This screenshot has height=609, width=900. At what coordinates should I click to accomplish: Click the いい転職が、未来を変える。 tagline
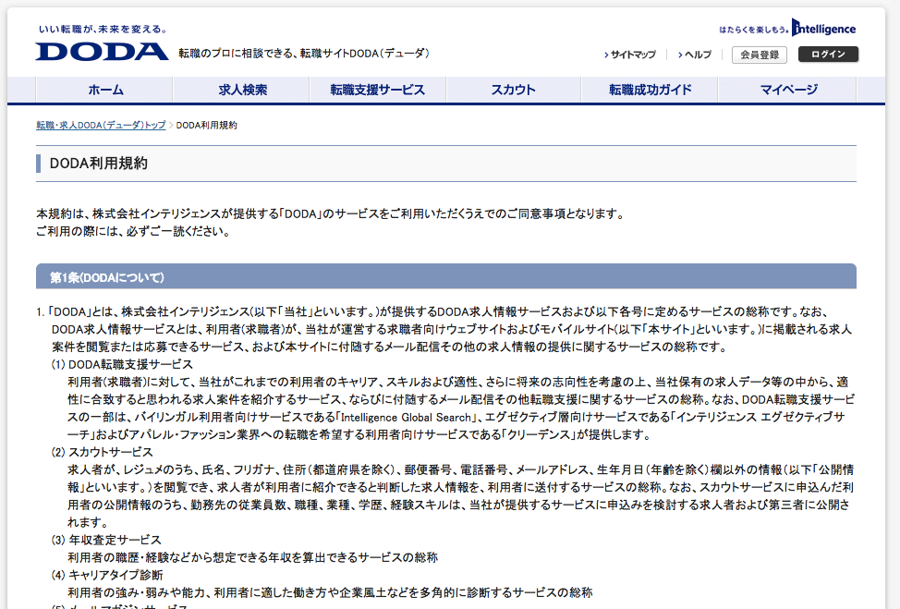tap(103, 29)
